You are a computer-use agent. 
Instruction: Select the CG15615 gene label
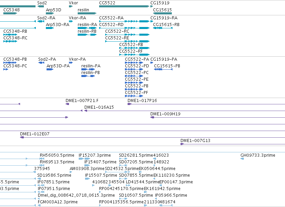coord(162,10)
